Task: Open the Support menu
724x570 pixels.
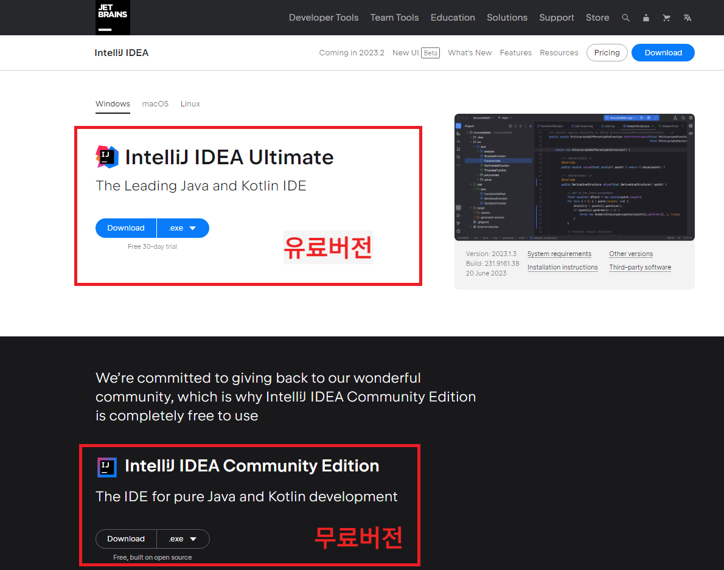Action: tap(557, 18)
